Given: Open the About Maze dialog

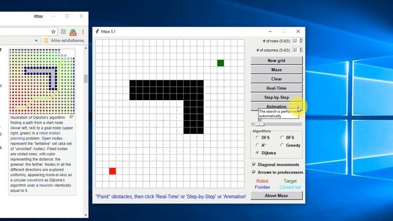Looking at the screenshot, I should coord(276,195).
